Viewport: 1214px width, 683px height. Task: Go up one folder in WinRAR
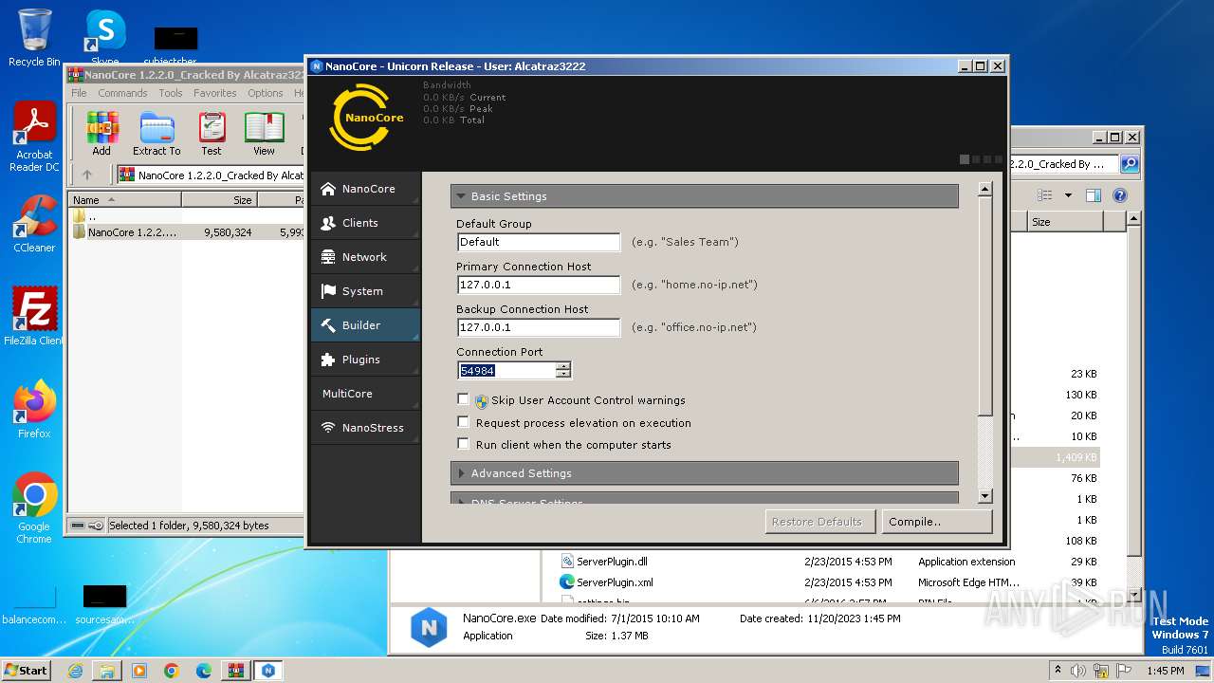(x=87, y=175)
